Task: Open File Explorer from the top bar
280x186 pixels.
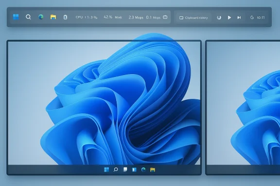Action: click(x=53, y=17)
